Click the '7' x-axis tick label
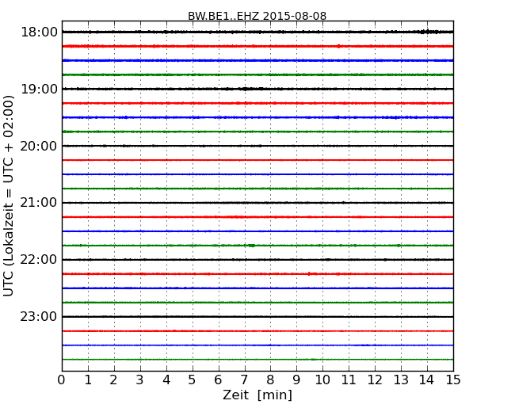515x412 pixels. pos(244,380)
